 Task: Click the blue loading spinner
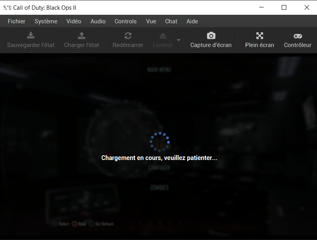point(160,142)
